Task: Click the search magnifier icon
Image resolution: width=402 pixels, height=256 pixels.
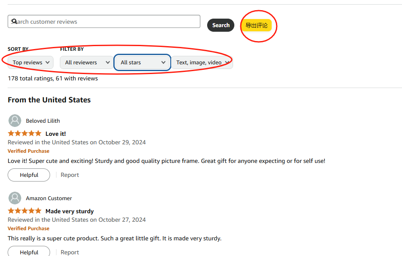Action: [x=14, y=22]
